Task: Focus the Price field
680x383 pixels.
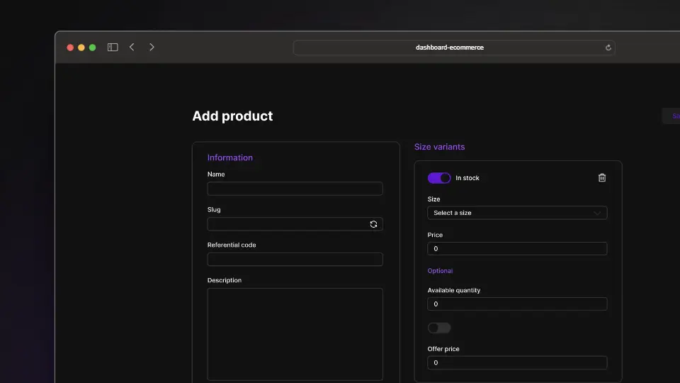Action: click(x=517, y=249)
